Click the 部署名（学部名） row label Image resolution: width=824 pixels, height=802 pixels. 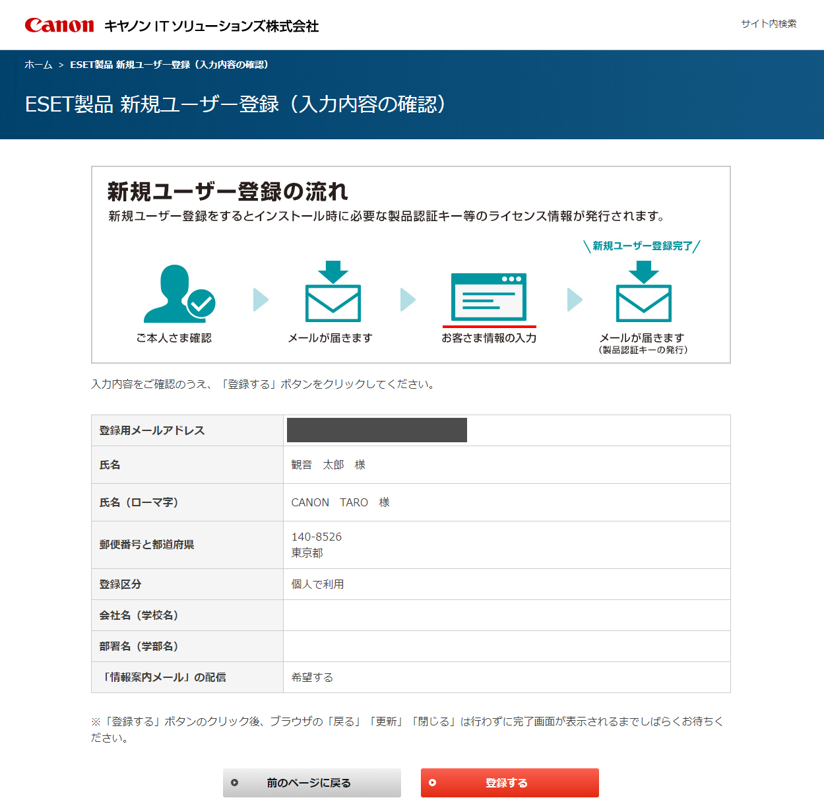click(139, 646)
